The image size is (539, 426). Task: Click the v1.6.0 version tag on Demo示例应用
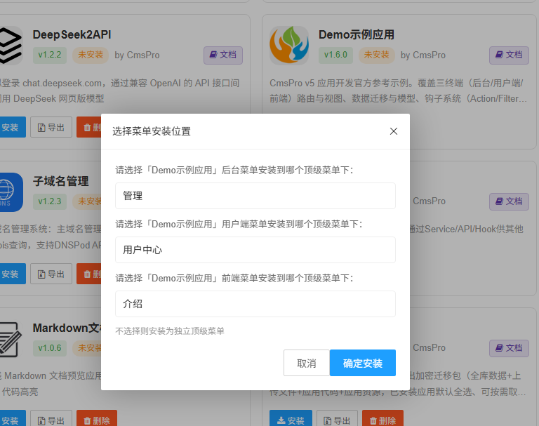pos(336,55)
